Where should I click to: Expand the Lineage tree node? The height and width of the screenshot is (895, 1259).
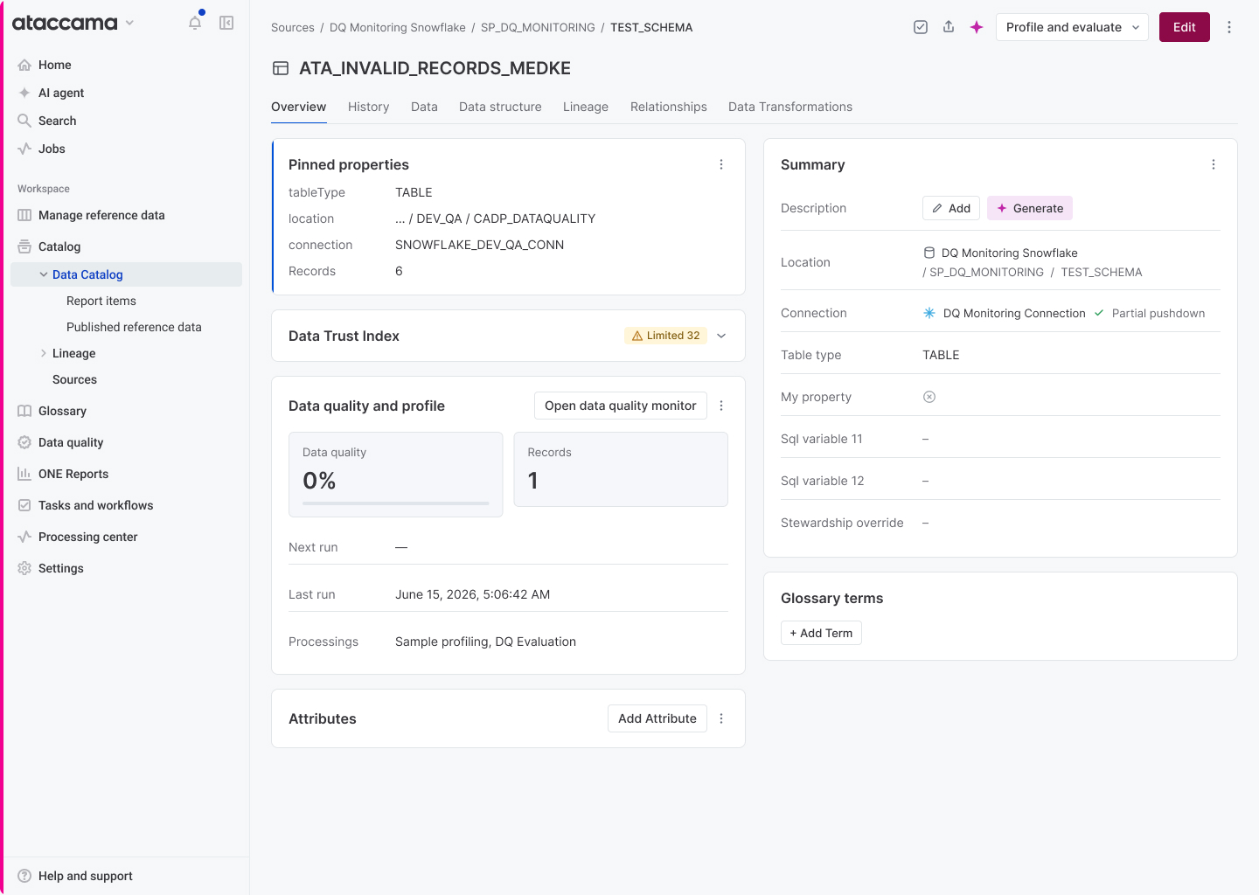point(44,353)
